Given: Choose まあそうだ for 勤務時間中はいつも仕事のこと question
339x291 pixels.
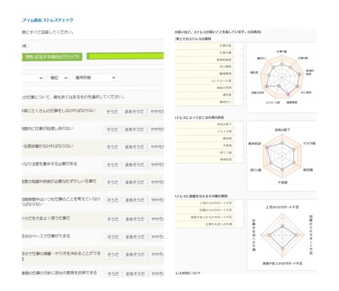Looking at the screenshot, I should (134, 201).
